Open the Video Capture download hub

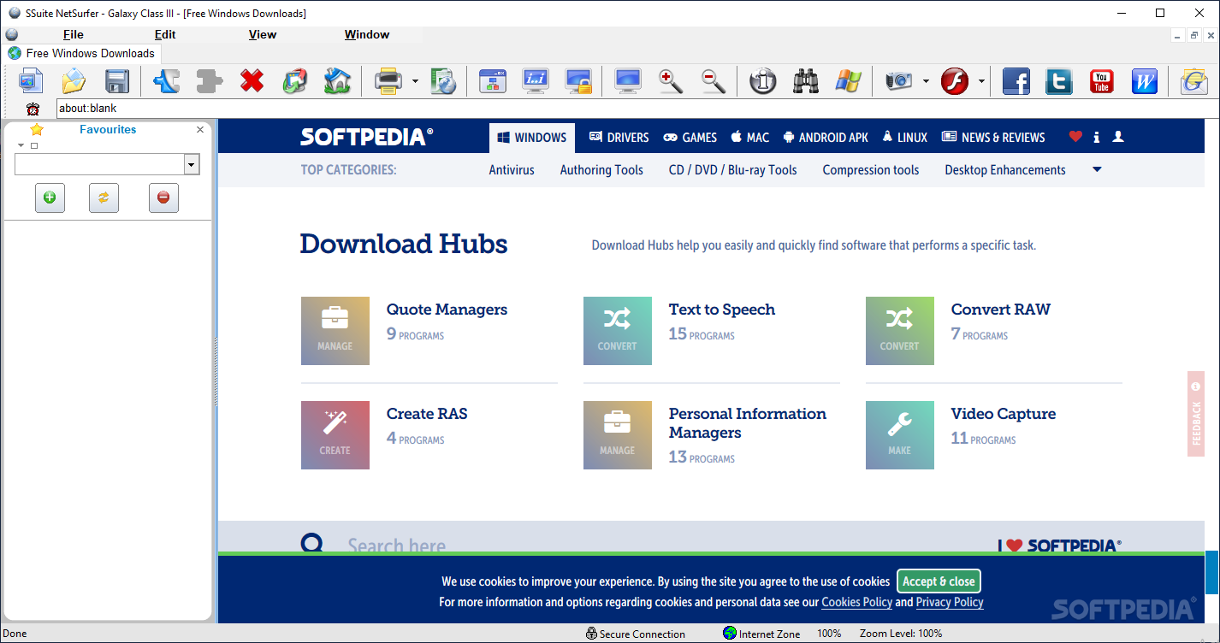(x=1004, y=414)
